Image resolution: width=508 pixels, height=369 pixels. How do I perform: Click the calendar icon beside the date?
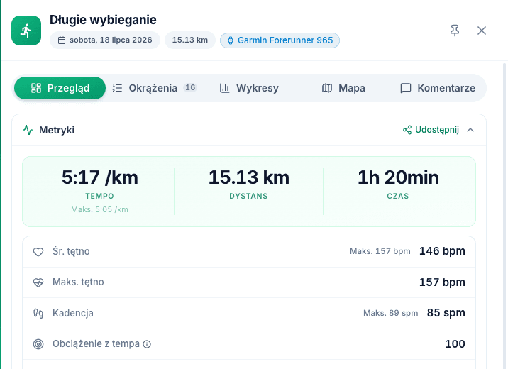click(x=62, y=40)
